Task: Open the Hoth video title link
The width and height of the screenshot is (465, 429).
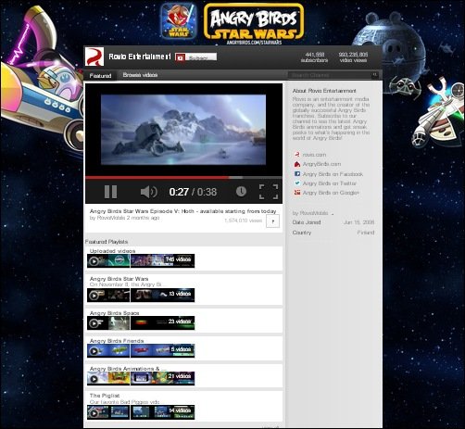Action: 182,211
